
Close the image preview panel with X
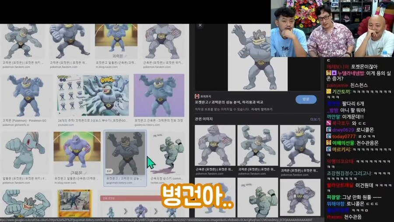coord(200,25)
